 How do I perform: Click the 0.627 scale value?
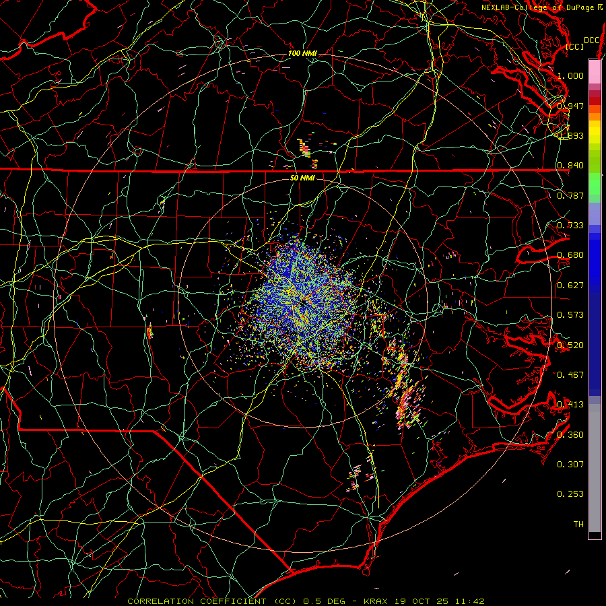(x=570, y=285)
